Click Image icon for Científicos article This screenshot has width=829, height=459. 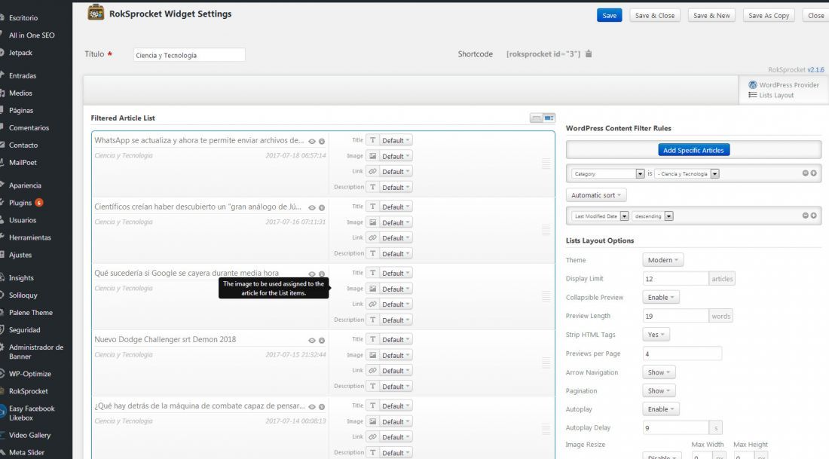373,222
